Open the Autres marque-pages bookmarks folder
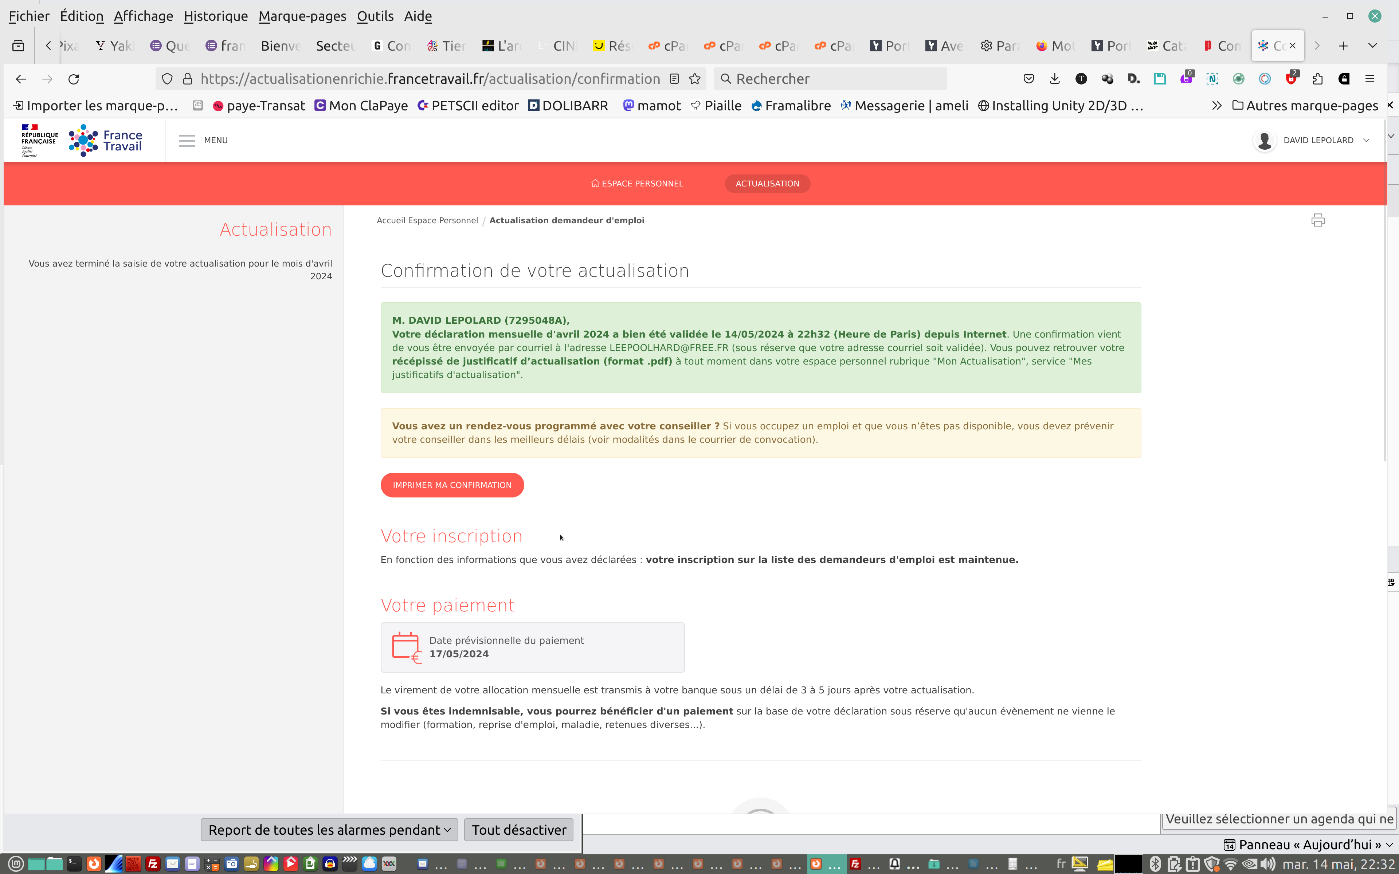This screenshot has width=1399, height=874. click(x=1305, y=106)
